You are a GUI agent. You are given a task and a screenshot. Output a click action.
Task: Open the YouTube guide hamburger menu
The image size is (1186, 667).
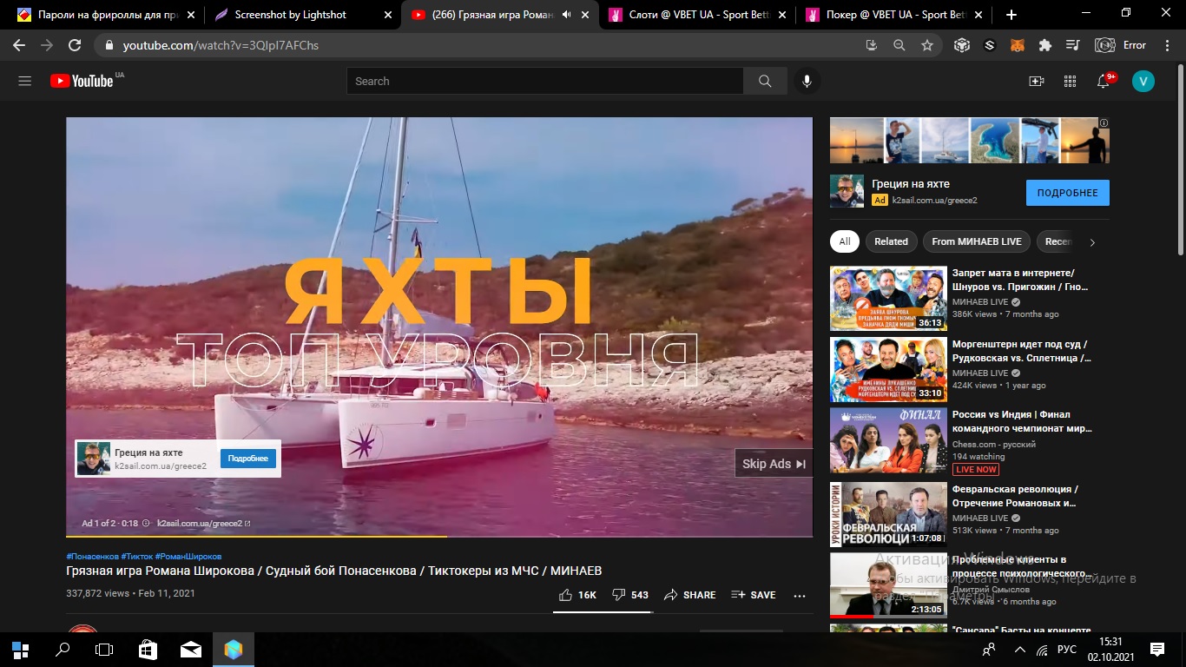pyautogui.click(x=24, y=81)
